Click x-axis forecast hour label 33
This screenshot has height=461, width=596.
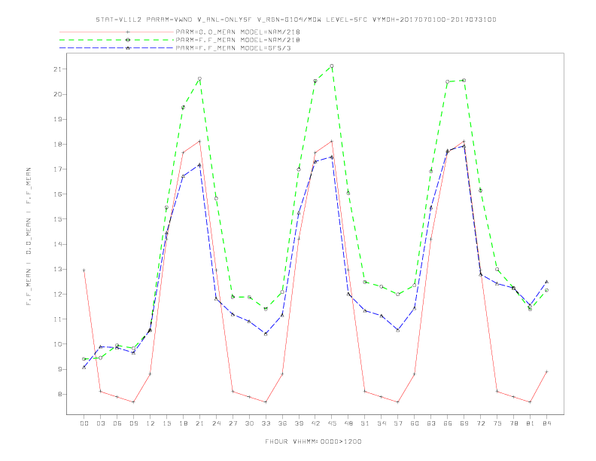(266, 423)
